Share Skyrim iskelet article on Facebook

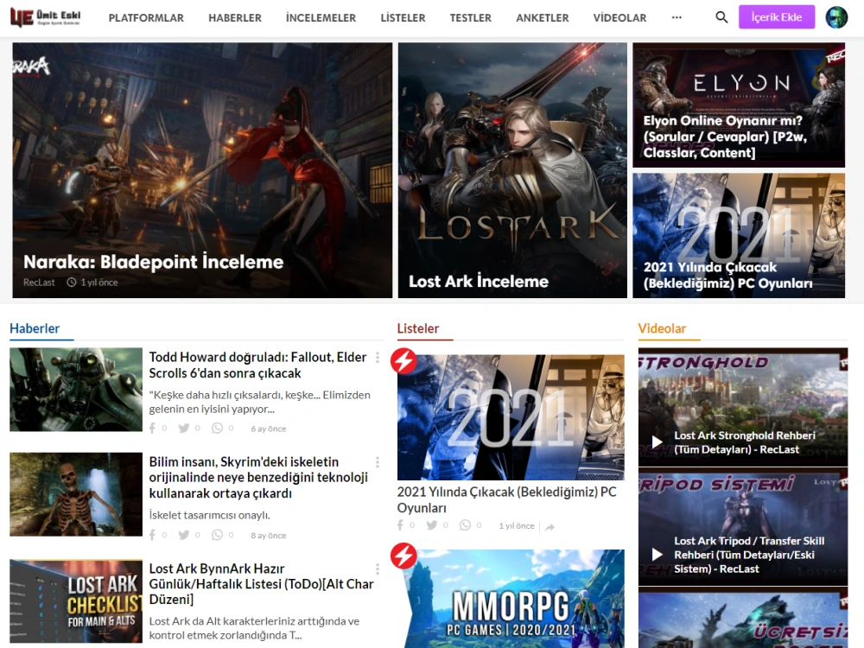[153, 535]
